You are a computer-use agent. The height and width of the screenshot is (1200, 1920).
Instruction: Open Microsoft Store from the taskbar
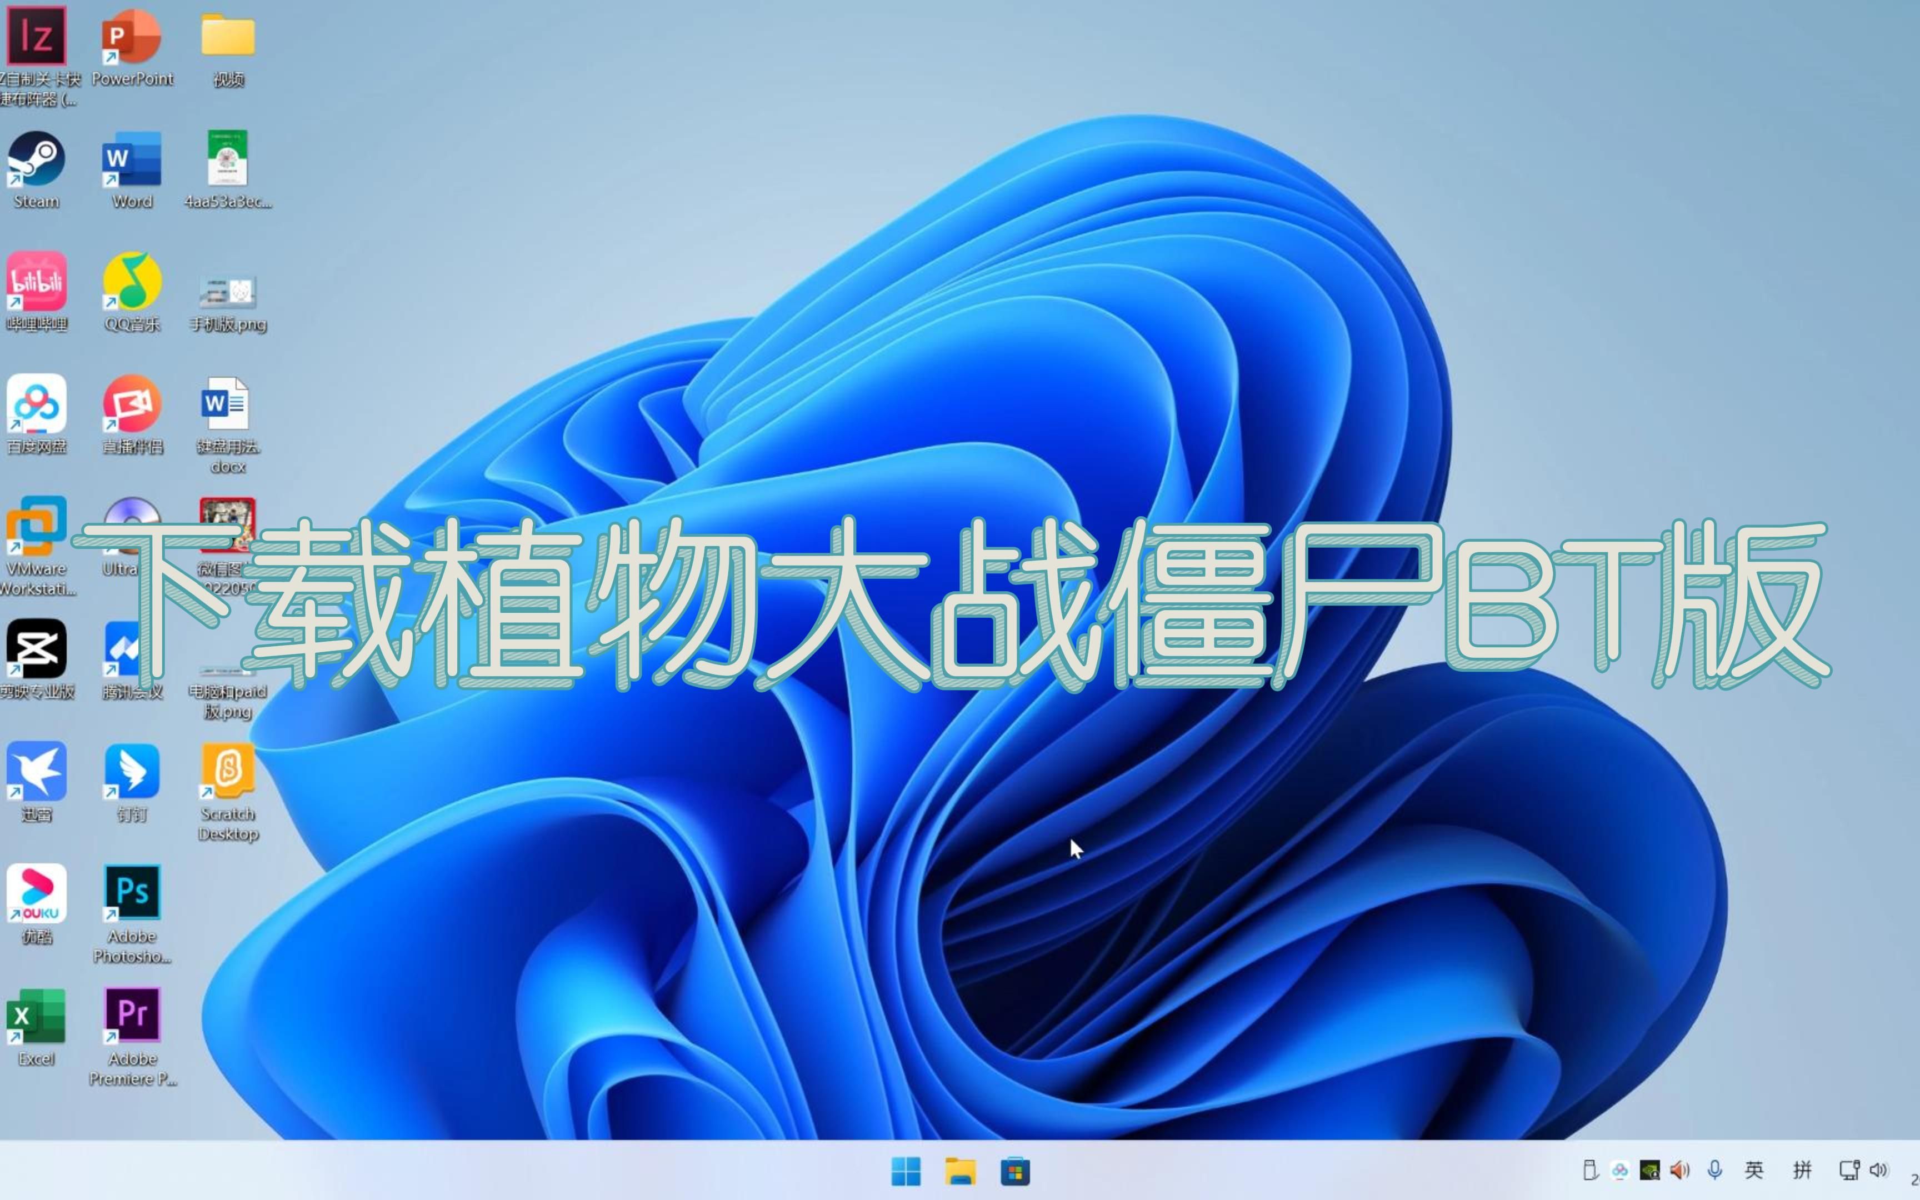tap(1015, 1171)
